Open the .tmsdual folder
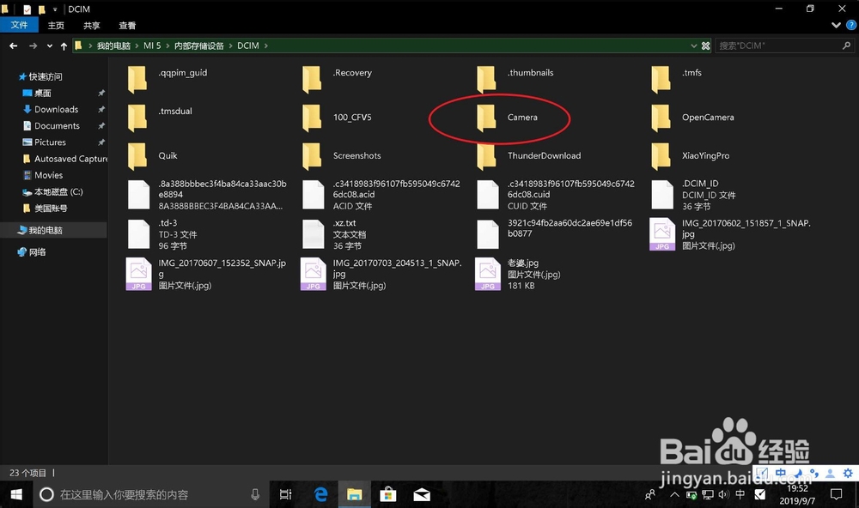 click(x=160, y=118)
